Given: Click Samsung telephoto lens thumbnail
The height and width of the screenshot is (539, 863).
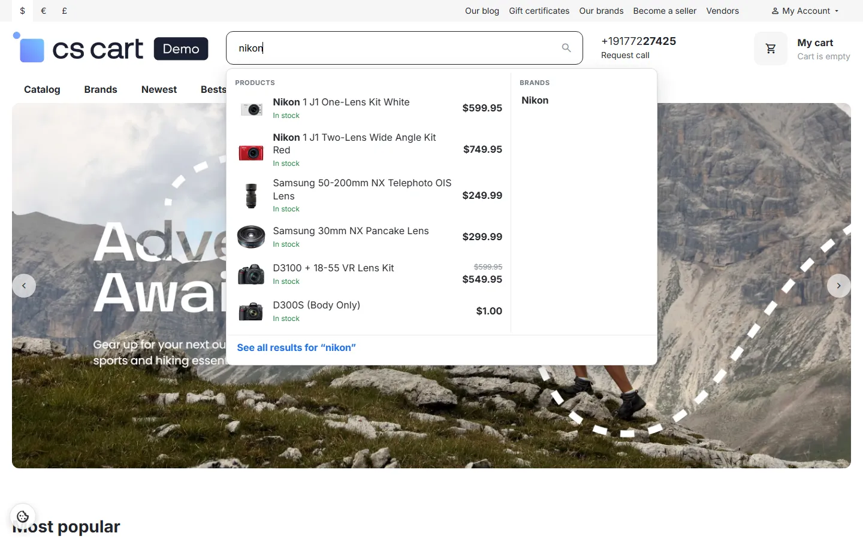Looking at the screenshot, I should pyautogui.click(x=251, y=196).
